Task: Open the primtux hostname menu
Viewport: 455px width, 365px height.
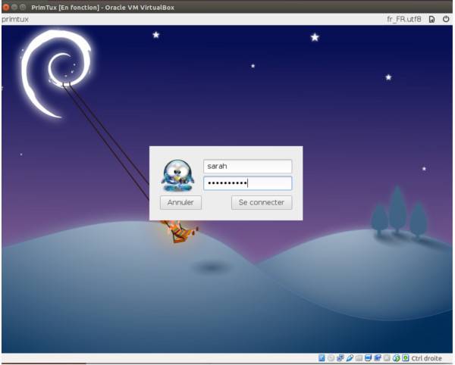Action: point(15,20)
